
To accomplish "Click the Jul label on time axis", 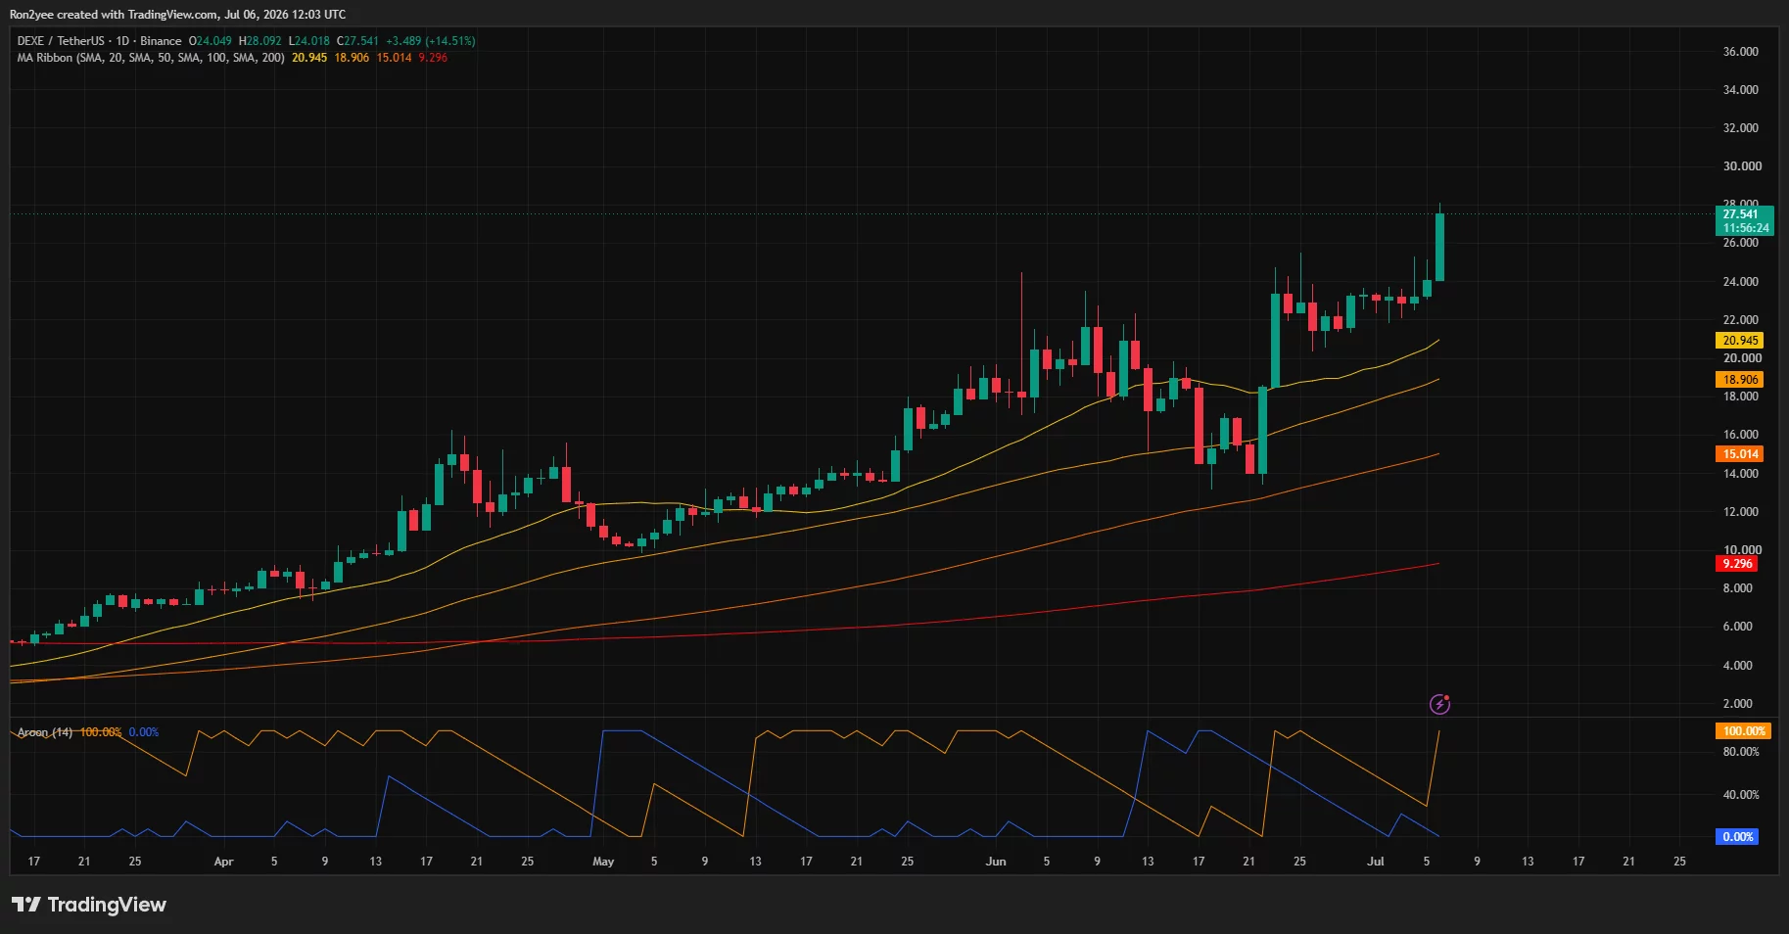I will tap(1376, 862).
